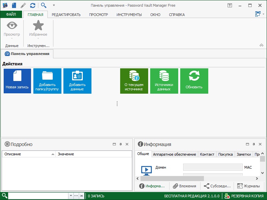Screen dimensions: 267x200
Task: Click the green Обновить tile
Action: [194, 81]
